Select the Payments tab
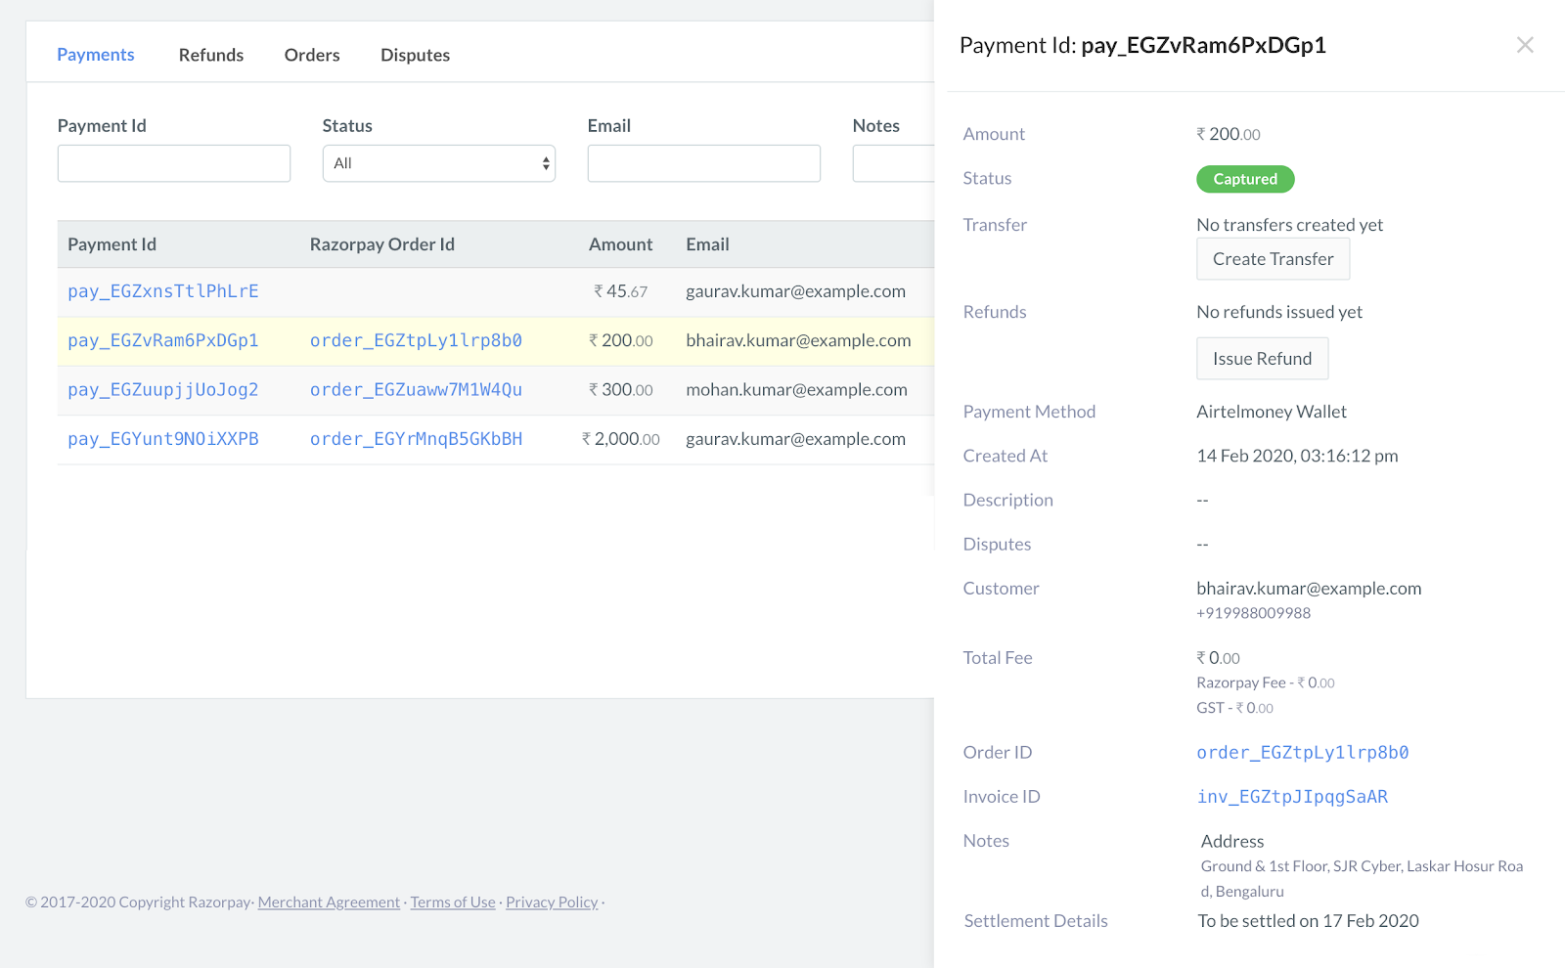This screenshot has height=968, width=1565. pyautogui.click(x=95, y=55)
